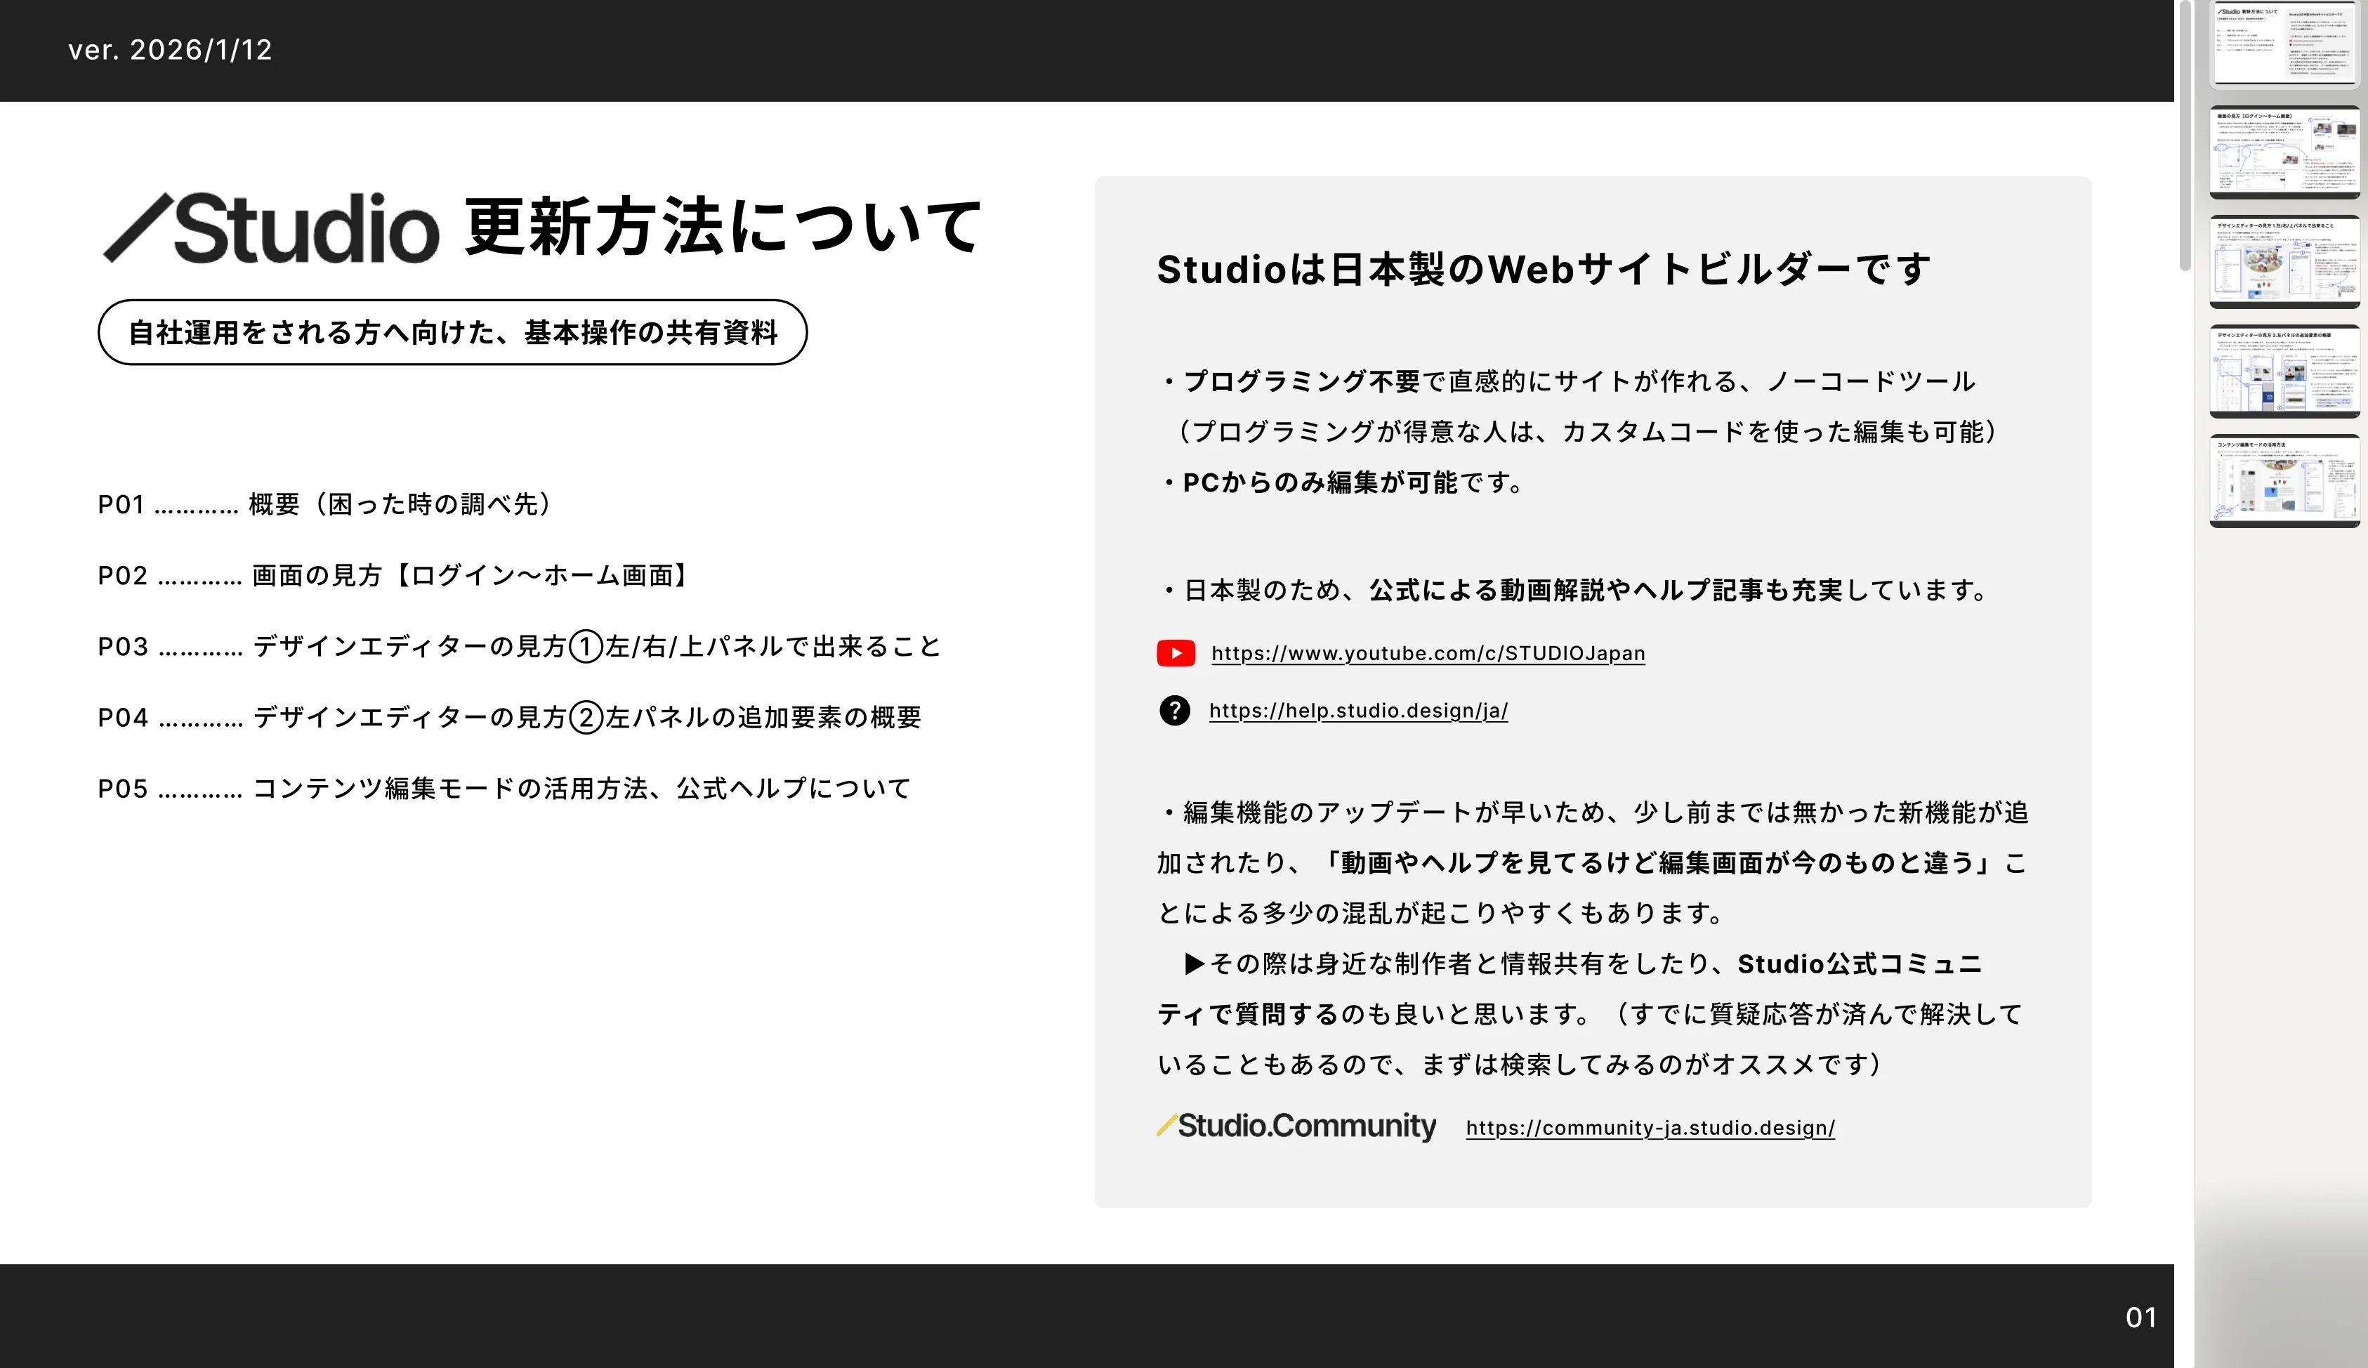Screen dimensions: 2368x1368
Task: Click the pill-shaped 自社運用をされる方へ向けた subtitle
Action: 453,333
